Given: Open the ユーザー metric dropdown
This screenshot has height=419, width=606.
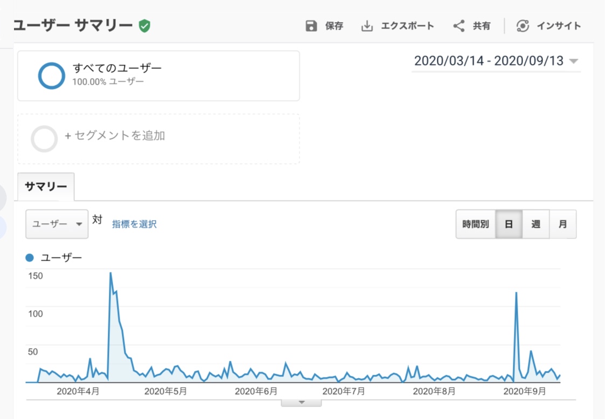Looking at the screenshot, I should click(57, 224).
